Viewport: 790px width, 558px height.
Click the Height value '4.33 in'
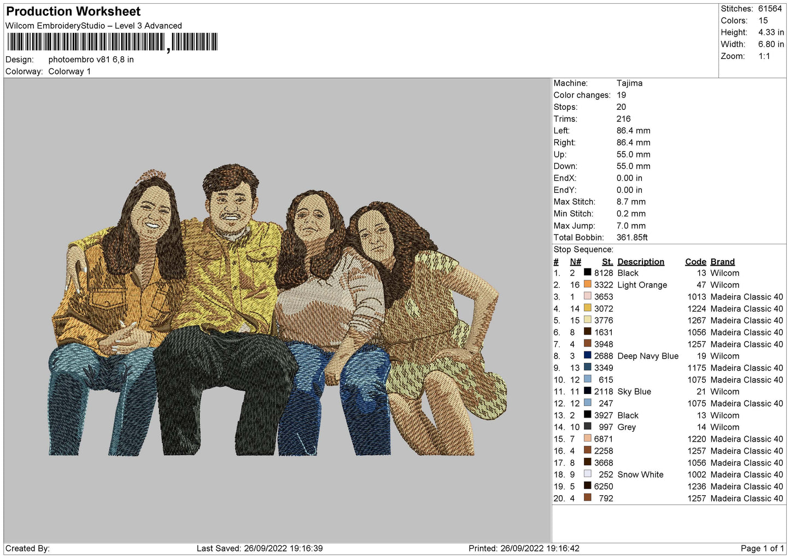(771, 33)
